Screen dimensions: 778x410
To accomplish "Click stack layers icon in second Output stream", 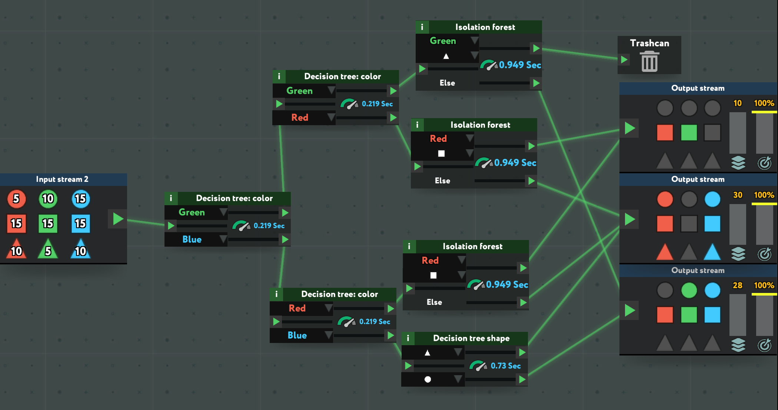I will pyautogui.click(x=738, y=254).
